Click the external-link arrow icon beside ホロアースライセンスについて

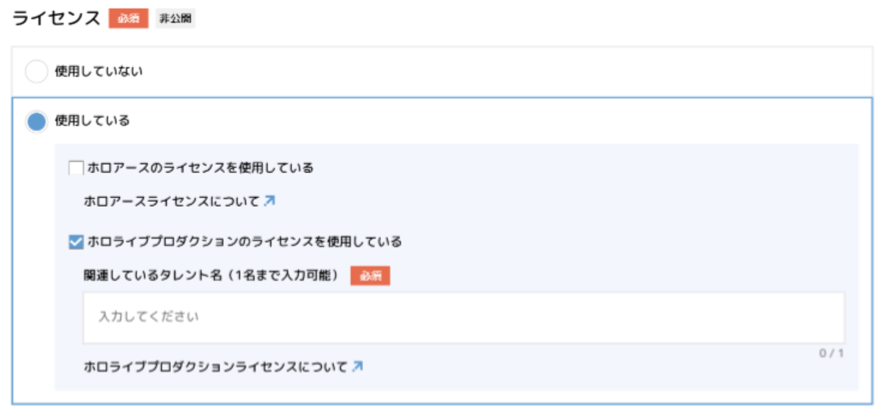click(x=269, y=201)
